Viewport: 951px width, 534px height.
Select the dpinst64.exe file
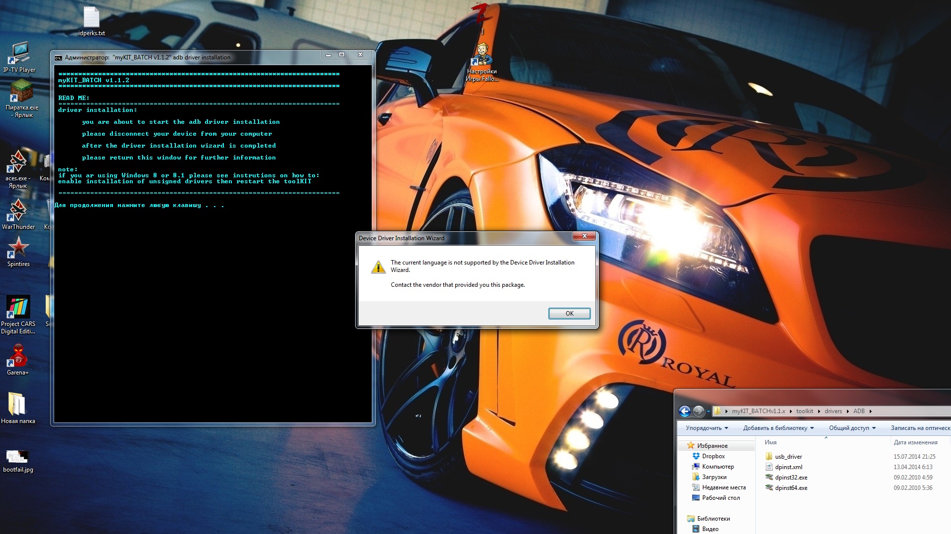(791, 488)
